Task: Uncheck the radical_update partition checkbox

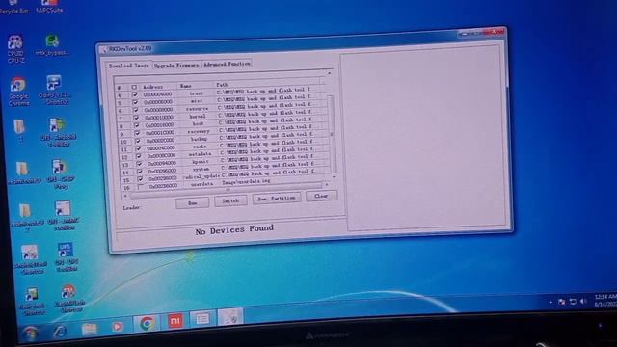Action: pyautogui.click(x=140, y=179)
